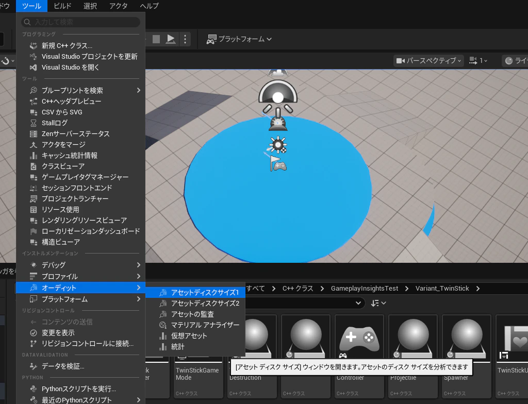Open the play options three-dot menu

(x=185, y=39)
